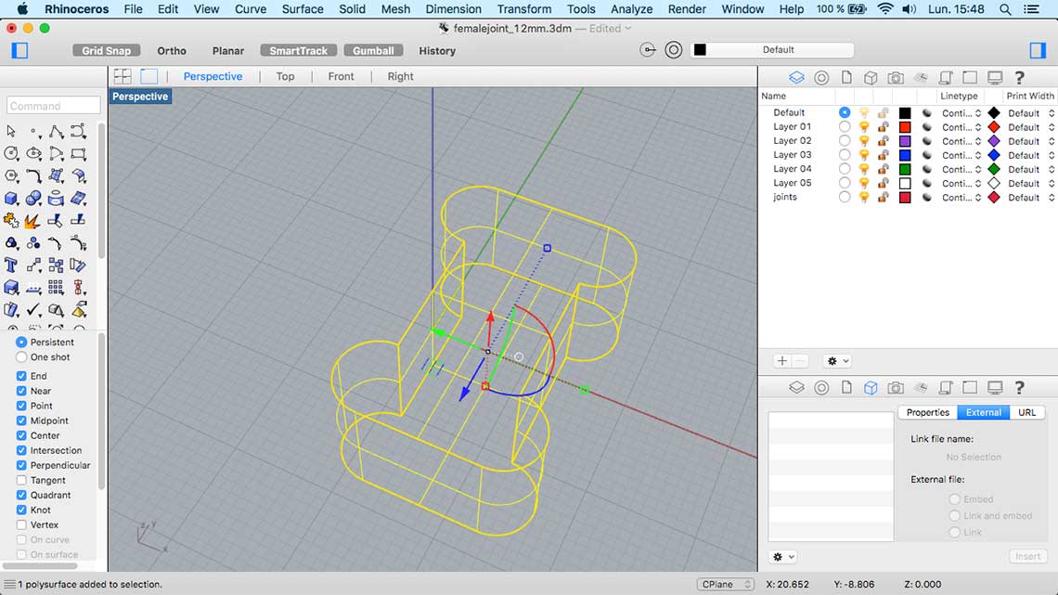Viewport: 1058px width, 595px height.
Task: Uncheck the Quadrant snap
Action: pyautogui.click(x=21, y=495)
